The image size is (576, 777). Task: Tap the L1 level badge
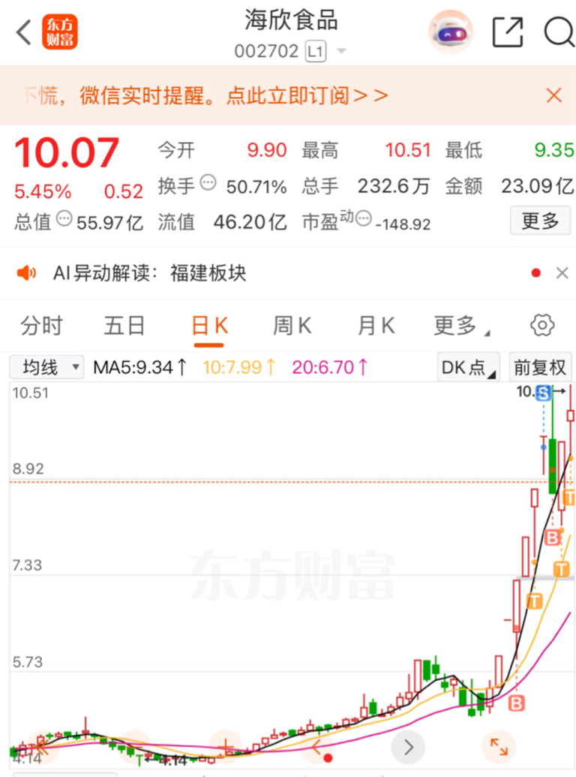pyautogui.click(x=316, y=51)
